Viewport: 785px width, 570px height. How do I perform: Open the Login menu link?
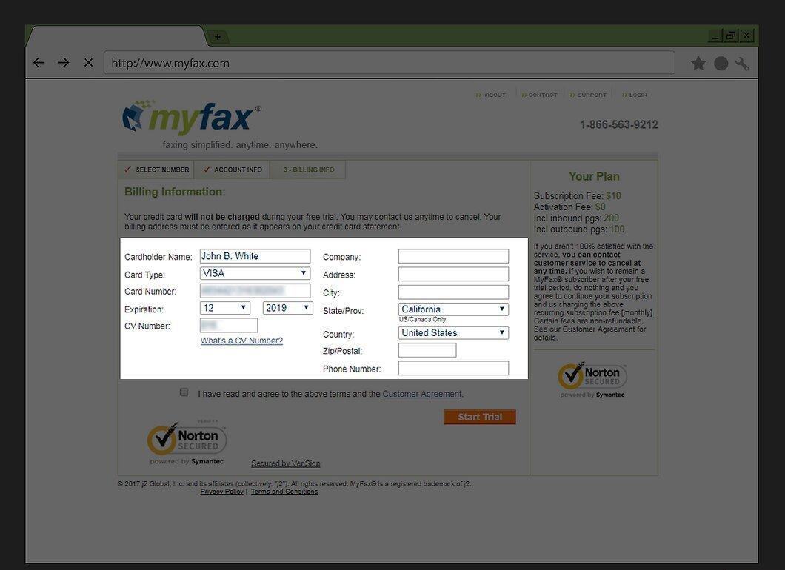[x=635, y=95]
